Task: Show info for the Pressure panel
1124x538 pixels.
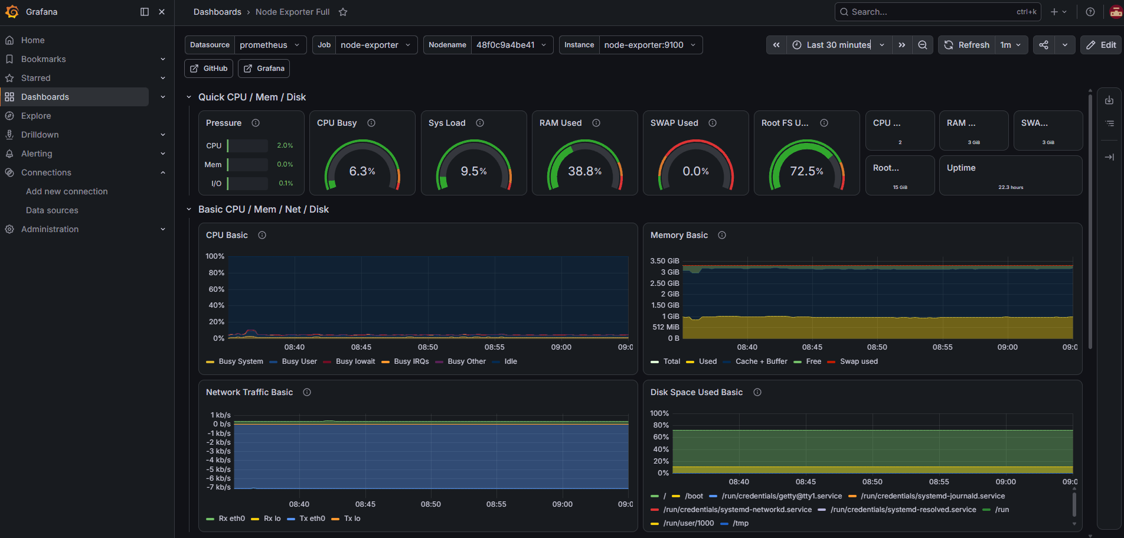Action: pyautogui.click(x=256, y=123)
